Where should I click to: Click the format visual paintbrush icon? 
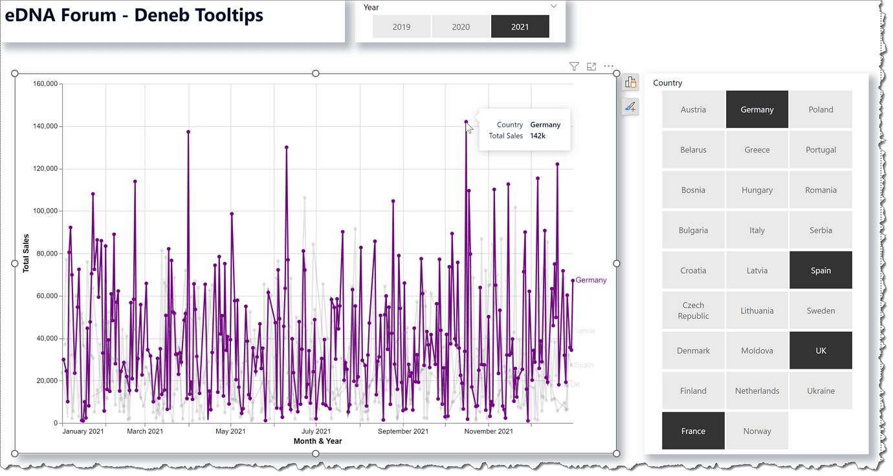point(630,106)
